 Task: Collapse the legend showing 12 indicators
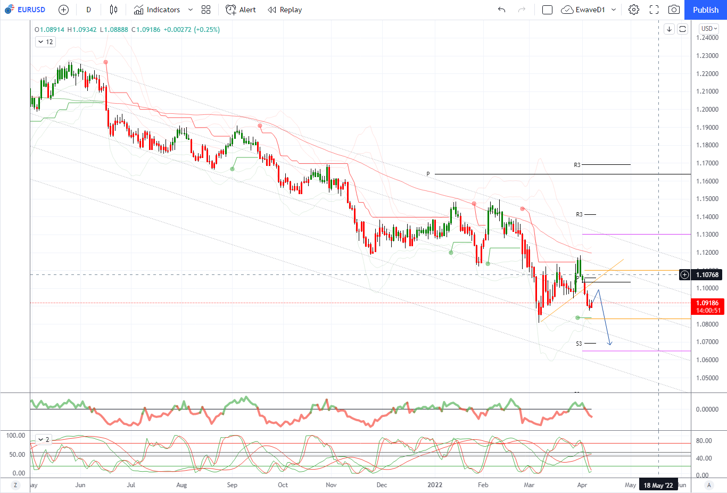click(41, 42)
